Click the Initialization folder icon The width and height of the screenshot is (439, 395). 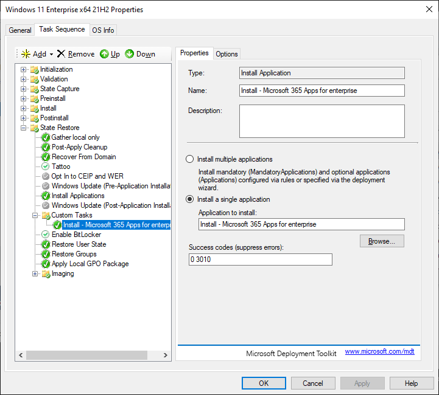point(35,69)
